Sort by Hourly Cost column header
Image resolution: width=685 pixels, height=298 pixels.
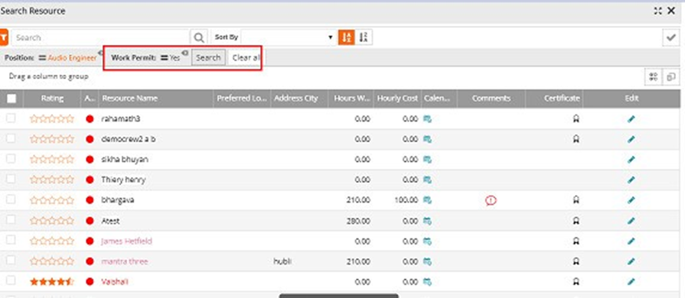pos(397,99)
